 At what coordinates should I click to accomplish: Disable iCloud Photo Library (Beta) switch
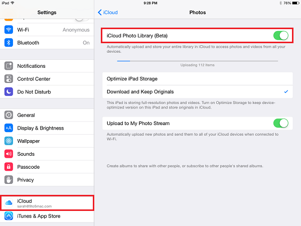(x=280, y=36)
